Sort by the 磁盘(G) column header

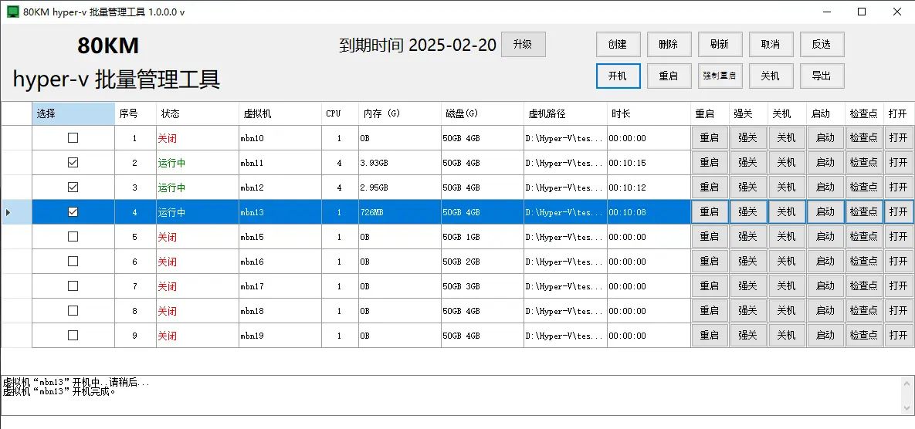coord(482,113)
